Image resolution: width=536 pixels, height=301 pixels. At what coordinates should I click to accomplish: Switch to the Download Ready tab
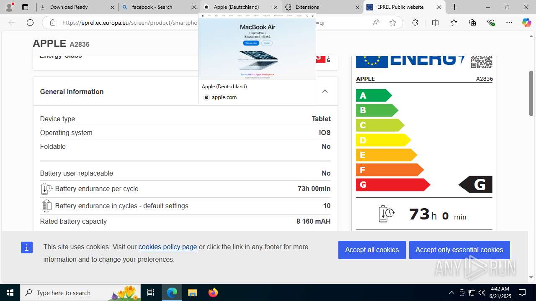point(77,7)
